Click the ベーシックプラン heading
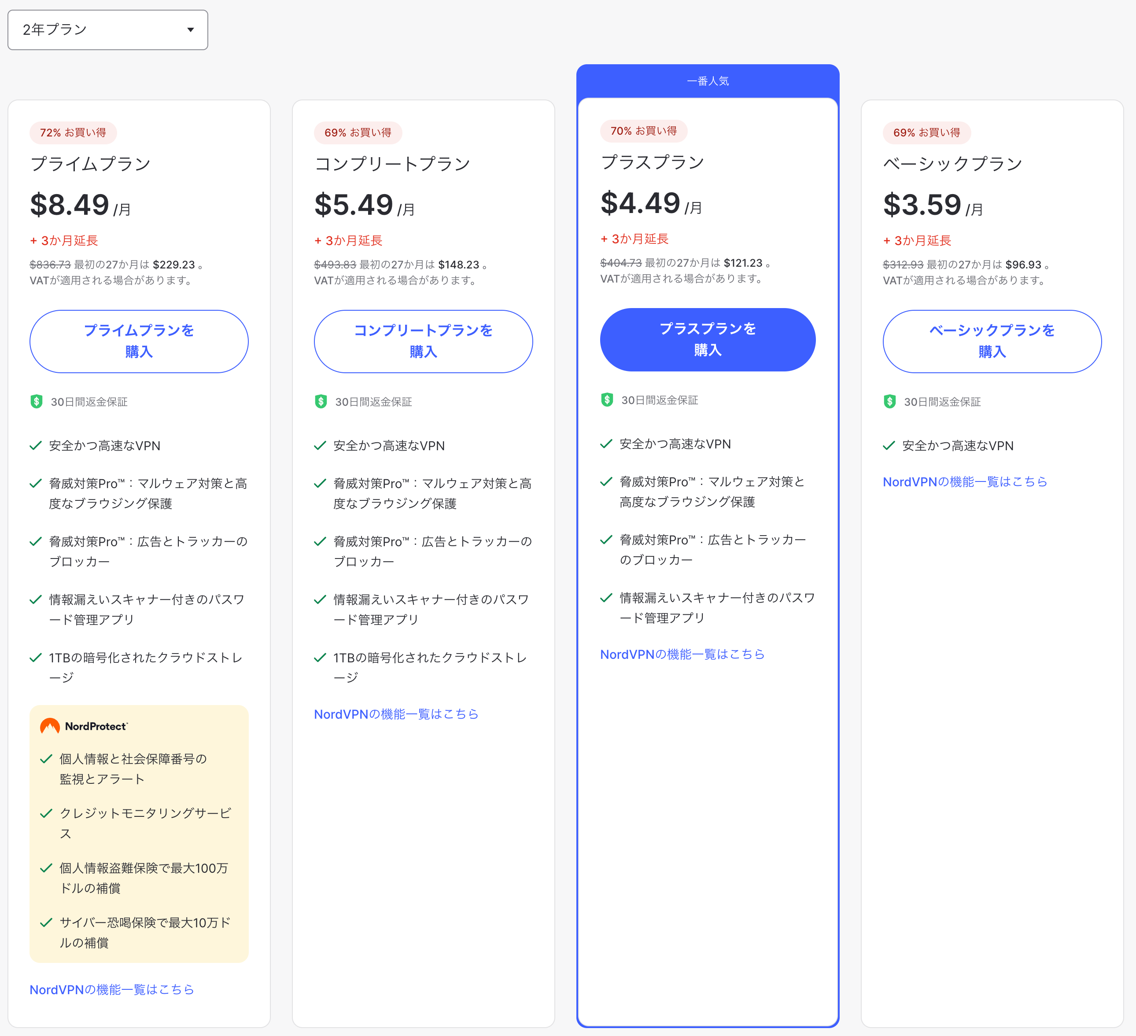 pos(952,163)
